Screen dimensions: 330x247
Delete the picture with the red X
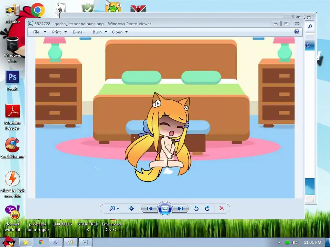pyautogui.click(x=222, y=208)
